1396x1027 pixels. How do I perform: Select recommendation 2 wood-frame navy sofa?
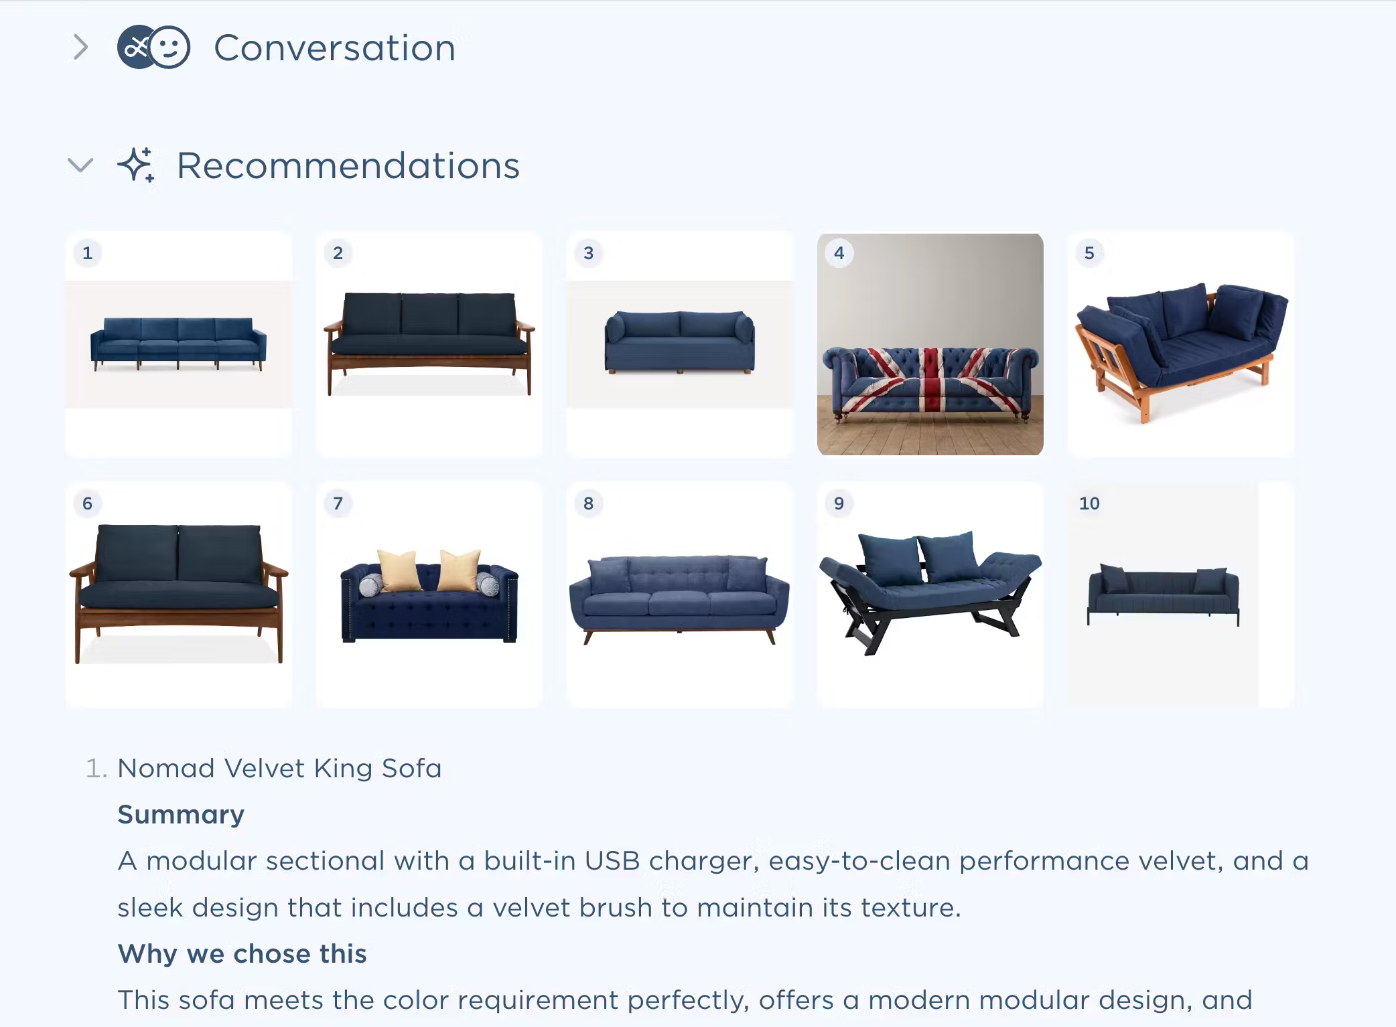tap(429, 344)
